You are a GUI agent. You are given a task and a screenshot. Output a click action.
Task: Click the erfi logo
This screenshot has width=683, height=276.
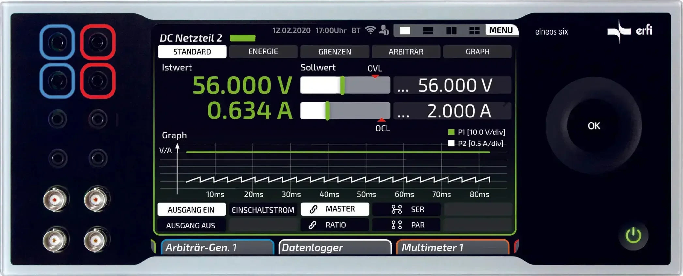(630, 31)
